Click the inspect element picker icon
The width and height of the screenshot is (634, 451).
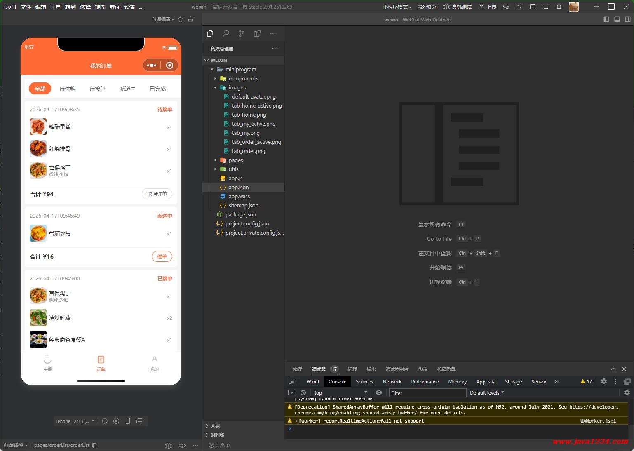click(x=292, y=382)
